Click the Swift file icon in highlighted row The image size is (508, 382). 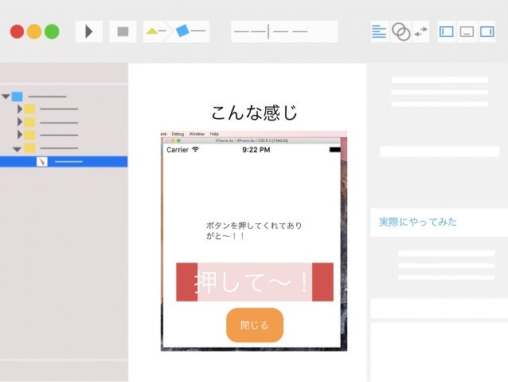coord(42,161)
